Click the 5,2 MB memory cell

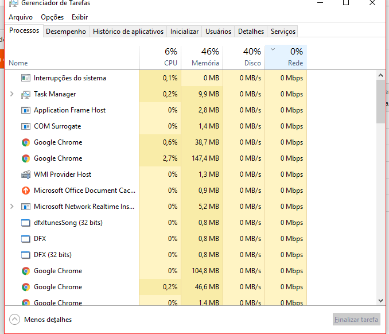click(202, 207)
